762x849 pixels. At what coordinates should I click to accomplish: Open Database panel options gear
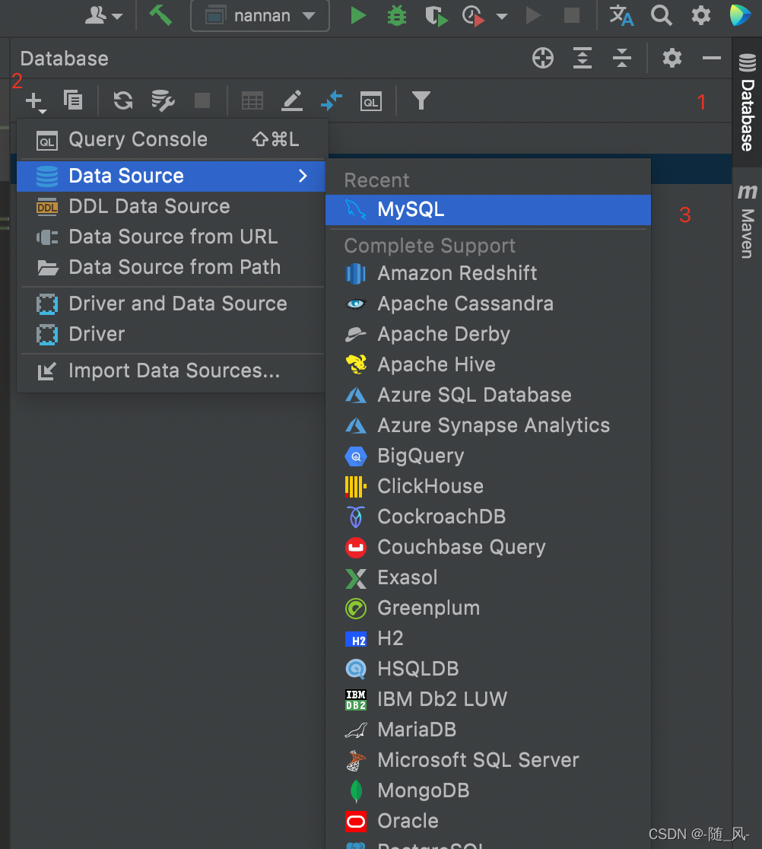672,58
